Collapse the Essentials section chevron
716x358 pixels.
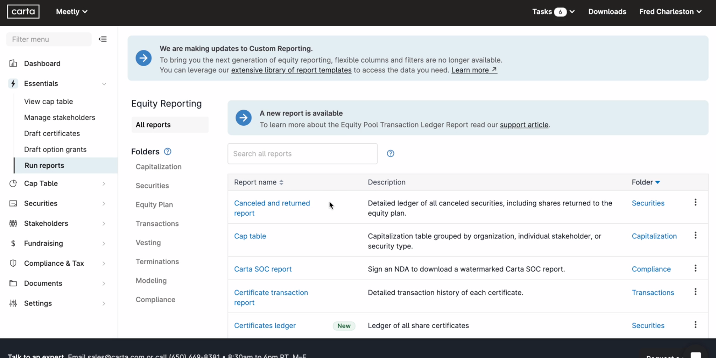104,84
